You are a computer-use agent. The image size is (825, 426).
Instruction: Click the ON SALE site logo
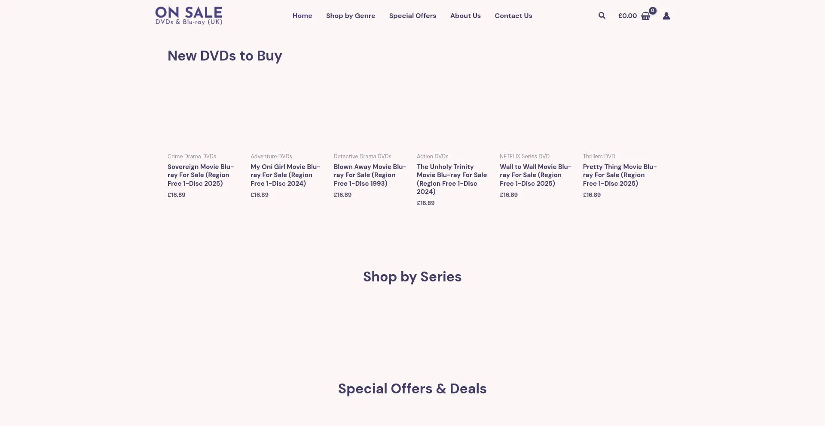pos(189,16)
